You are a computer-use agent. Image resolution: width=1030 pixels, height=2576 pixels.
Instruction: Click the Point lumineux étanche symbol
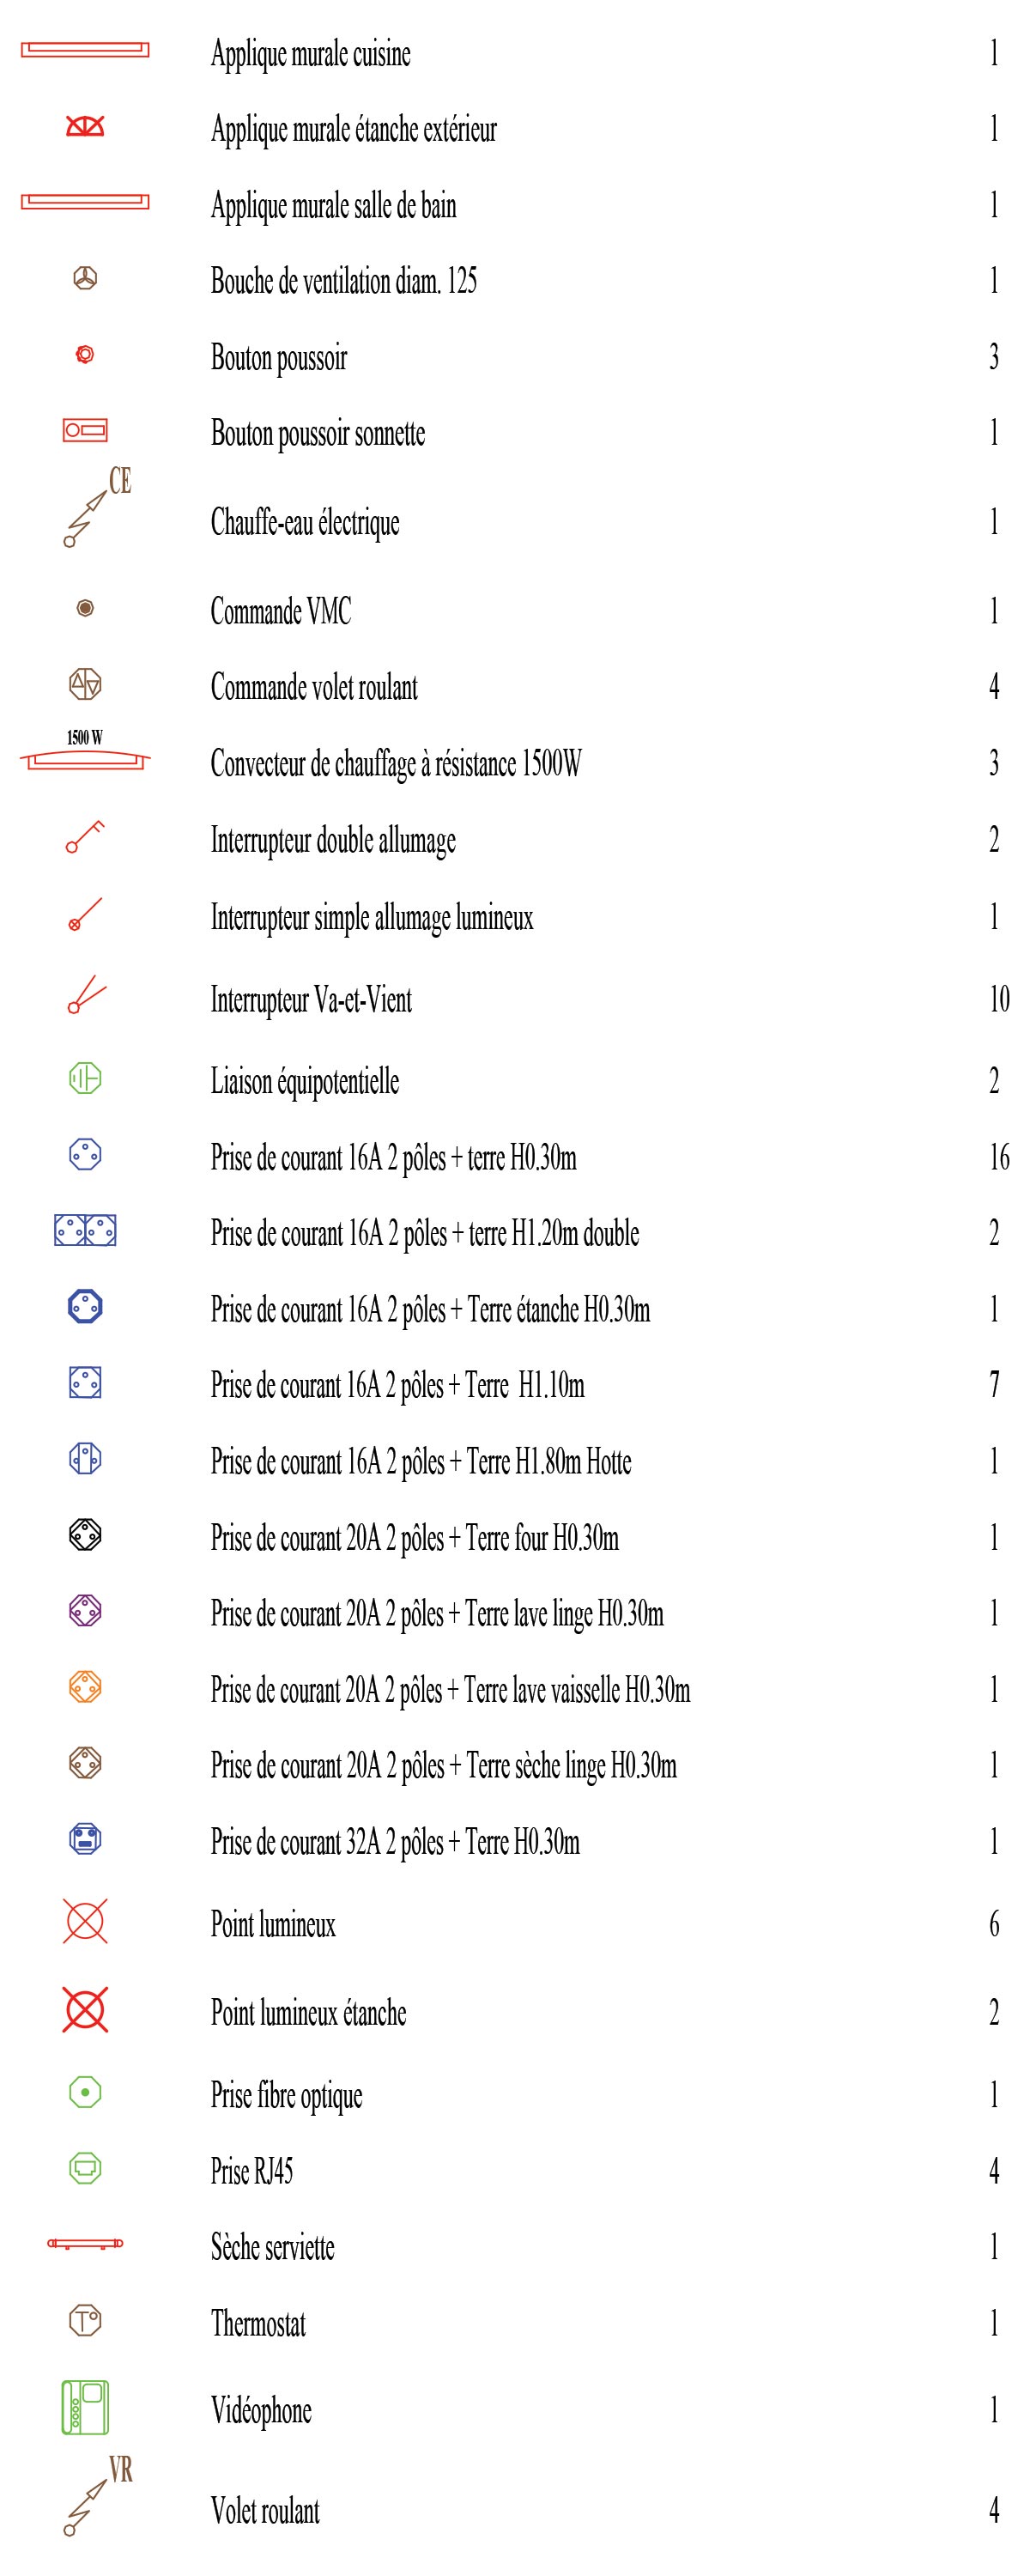pyautogui.click(x=85, y=2010)
